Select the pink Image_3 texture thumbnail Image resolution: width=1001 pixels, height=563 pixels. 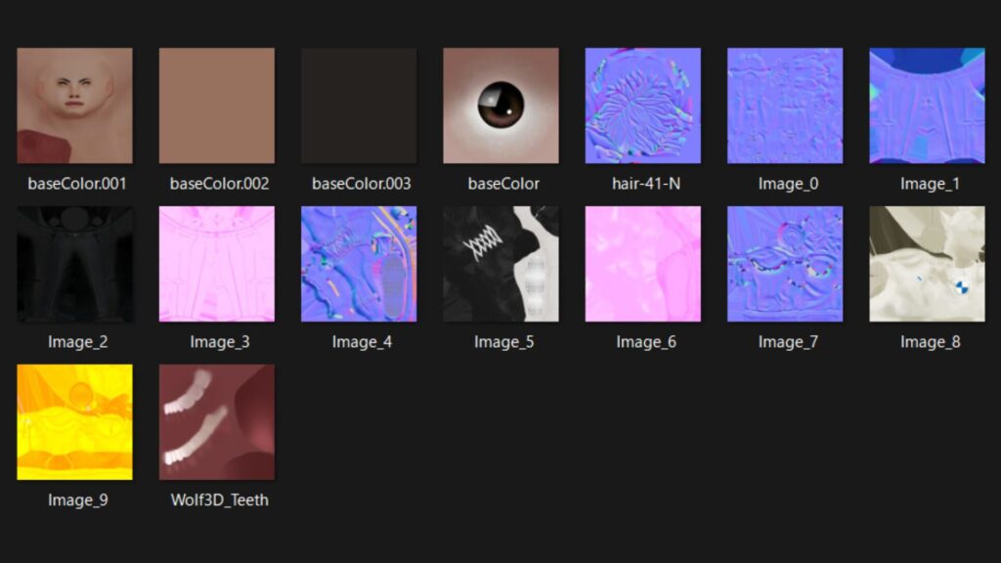217,264
